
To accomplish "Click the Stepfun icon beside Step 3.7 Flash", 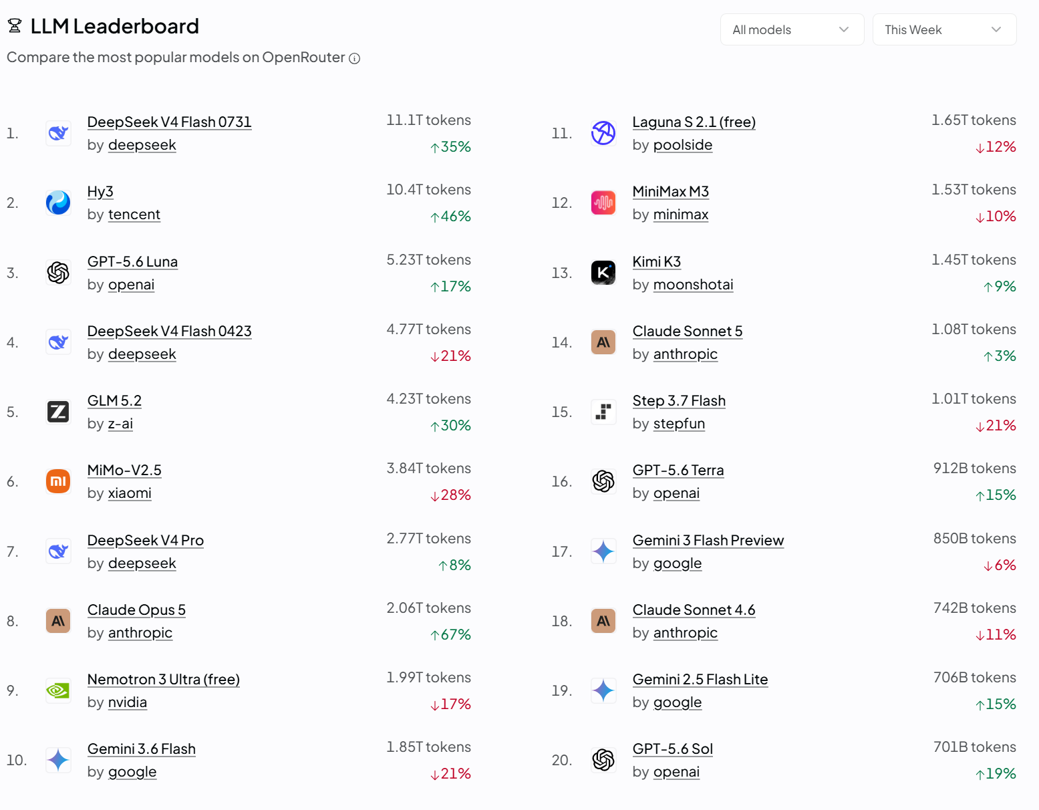I will click(x=603, y=412).
